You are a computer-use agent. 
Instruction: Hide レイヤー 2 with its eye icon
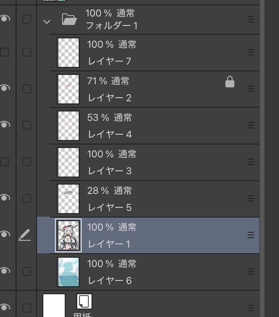click(x=5, y=88)
